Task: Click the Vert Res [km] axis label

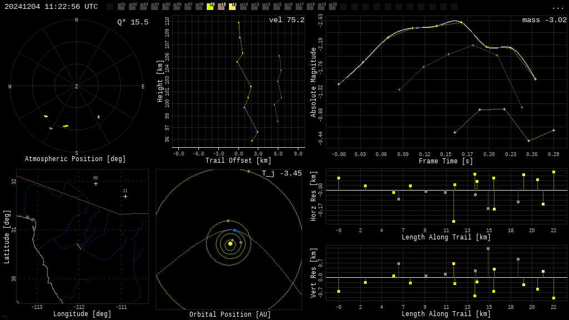Action: pos(313,273)
